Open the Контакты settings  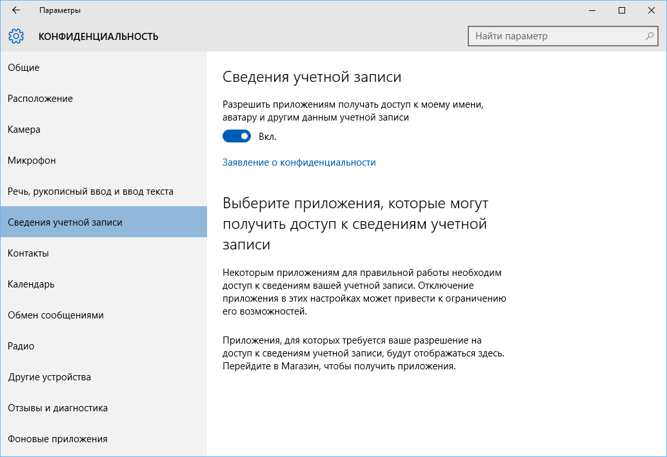pyautogui.click(x=26, y=253)
